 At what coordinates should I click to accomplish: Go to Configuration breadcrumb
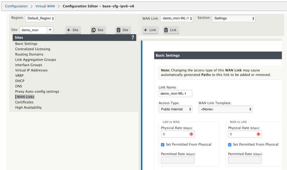(16, 6)
